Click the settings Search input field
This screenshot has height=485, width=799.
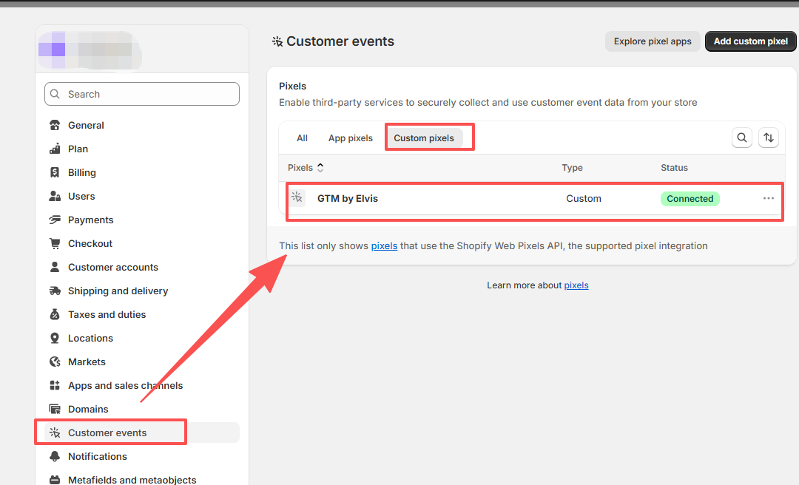(x=142, y=94)
